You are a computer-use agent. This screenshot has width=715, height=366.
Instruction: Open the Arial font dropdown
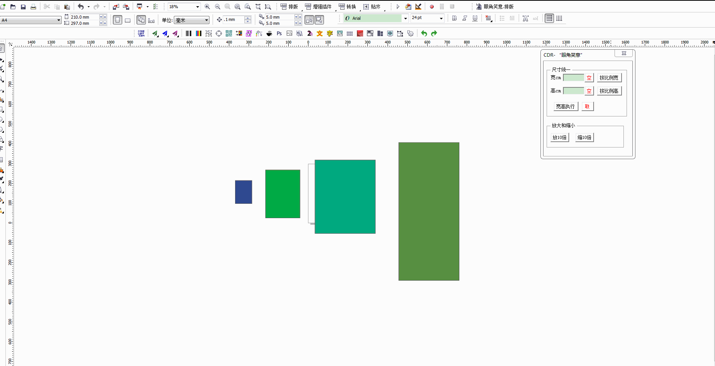pos(405,18)
